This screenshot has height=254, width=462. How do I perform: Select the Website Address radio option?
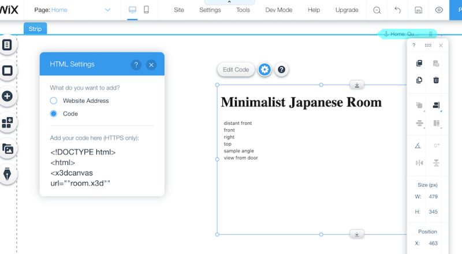point(54,101)
